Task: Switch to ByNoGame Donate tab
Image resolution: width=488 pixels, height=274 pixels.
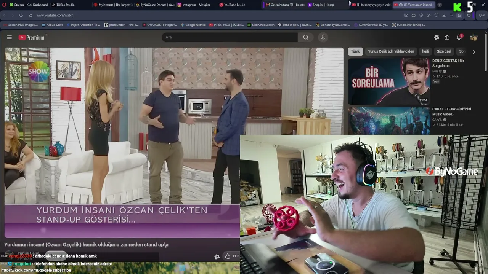Action: point(155,5)
